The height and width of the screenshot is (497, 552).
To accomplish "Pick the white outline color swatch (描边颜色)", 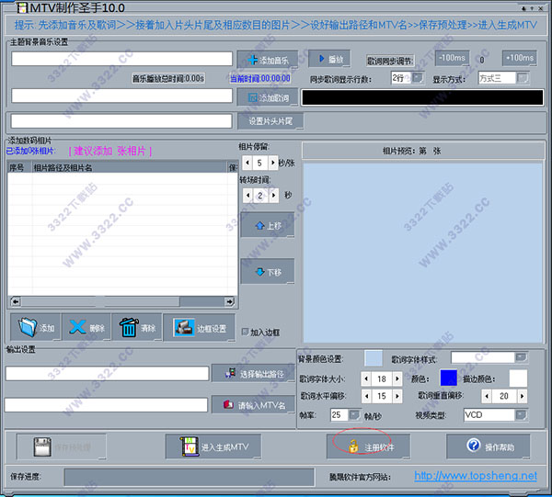I will click(x=518, y=378).
